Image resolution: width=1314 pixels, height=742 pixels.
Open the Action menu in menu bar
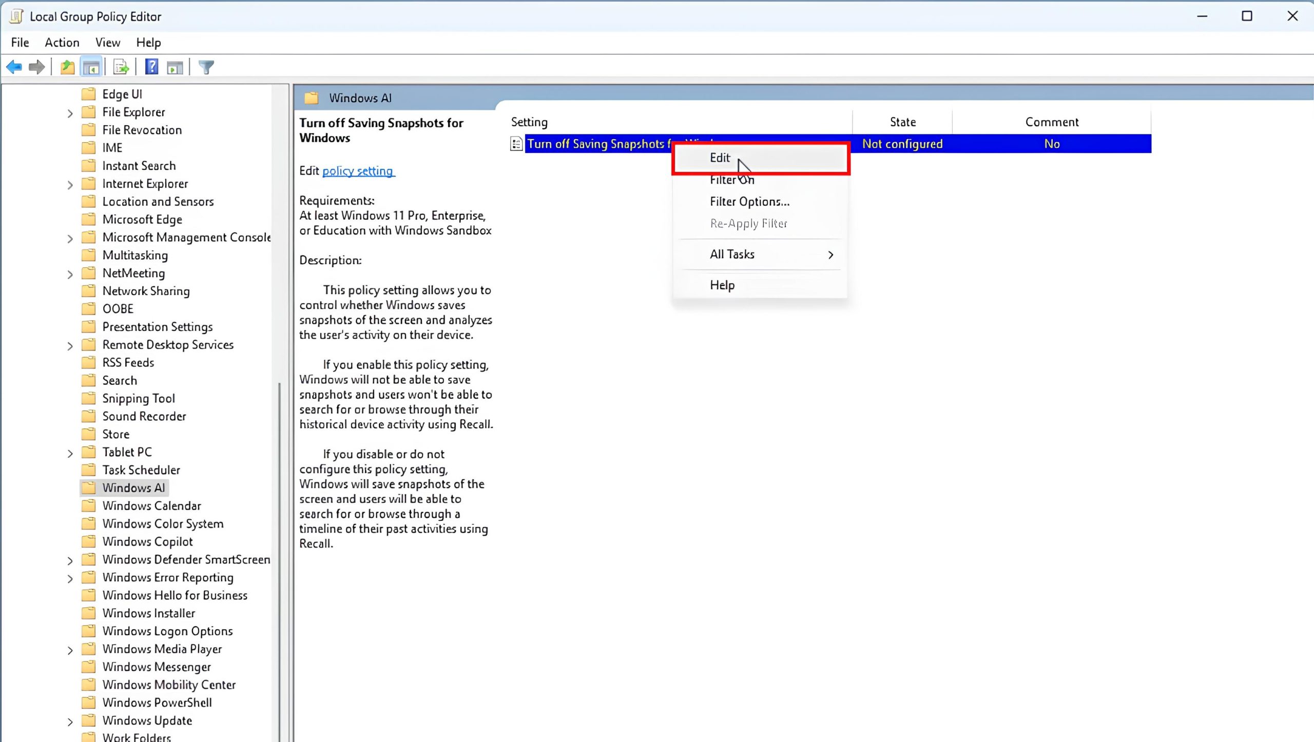pyautogui.click(x=62, y=43)
